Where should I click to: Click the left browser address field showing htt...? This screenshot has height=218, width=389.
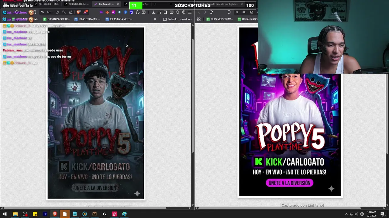tap(50, 12)
